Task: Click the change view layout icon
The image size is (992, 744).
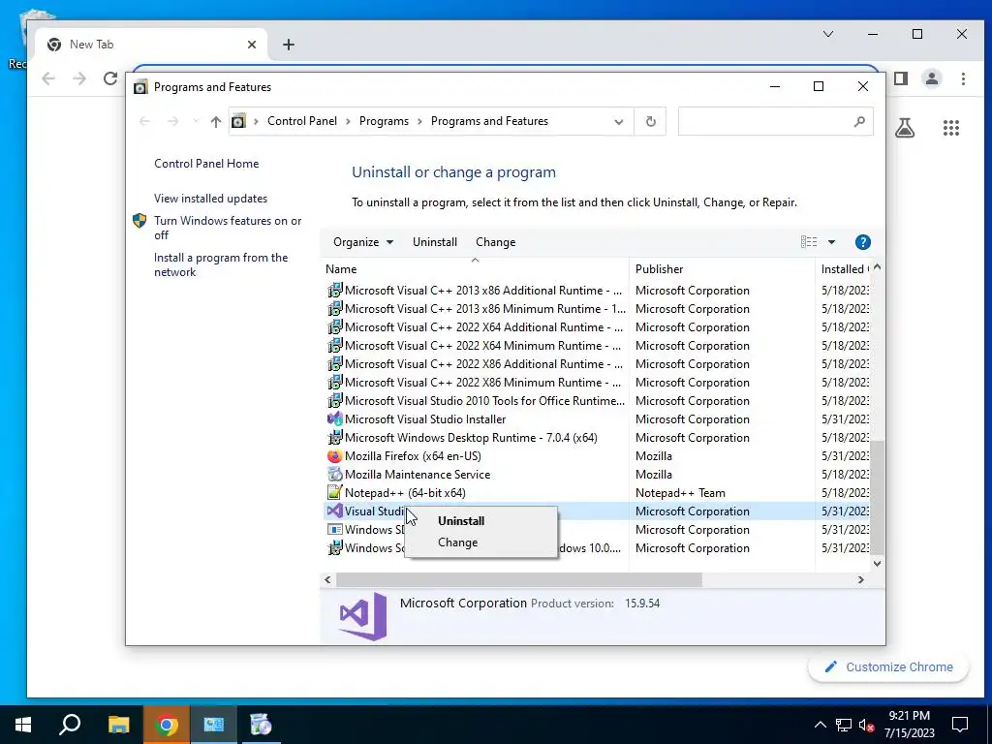Action: (x=809, y=241)
